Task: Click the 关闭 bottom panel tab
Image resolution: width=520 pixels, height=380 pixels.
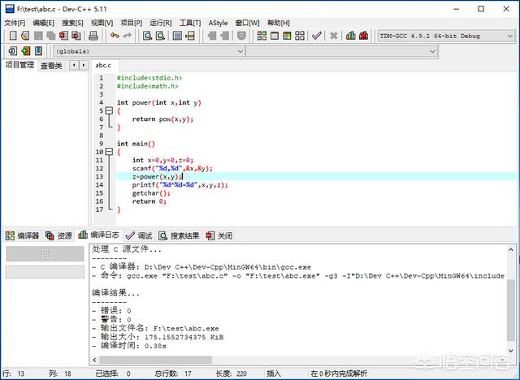Action: [219, 235]
